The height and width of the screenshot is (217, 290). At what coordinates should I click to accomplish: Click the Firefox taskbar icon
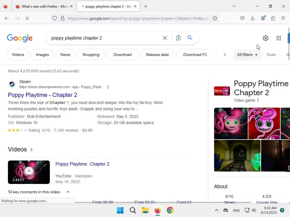tap(157, 210)
